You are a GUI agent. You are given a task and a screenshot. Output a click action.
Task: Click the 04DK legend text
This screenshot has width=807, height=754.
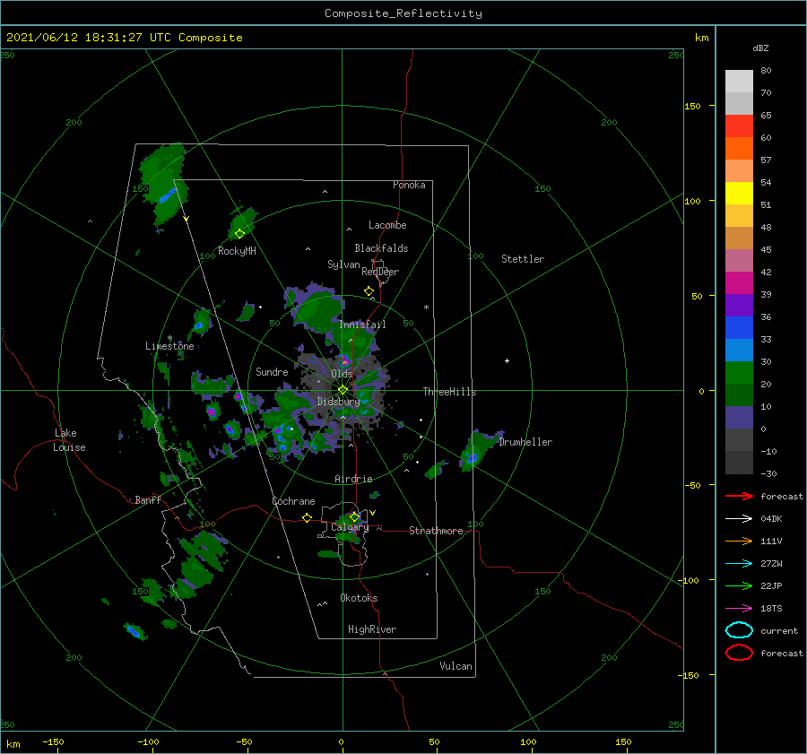click(771, 519)
